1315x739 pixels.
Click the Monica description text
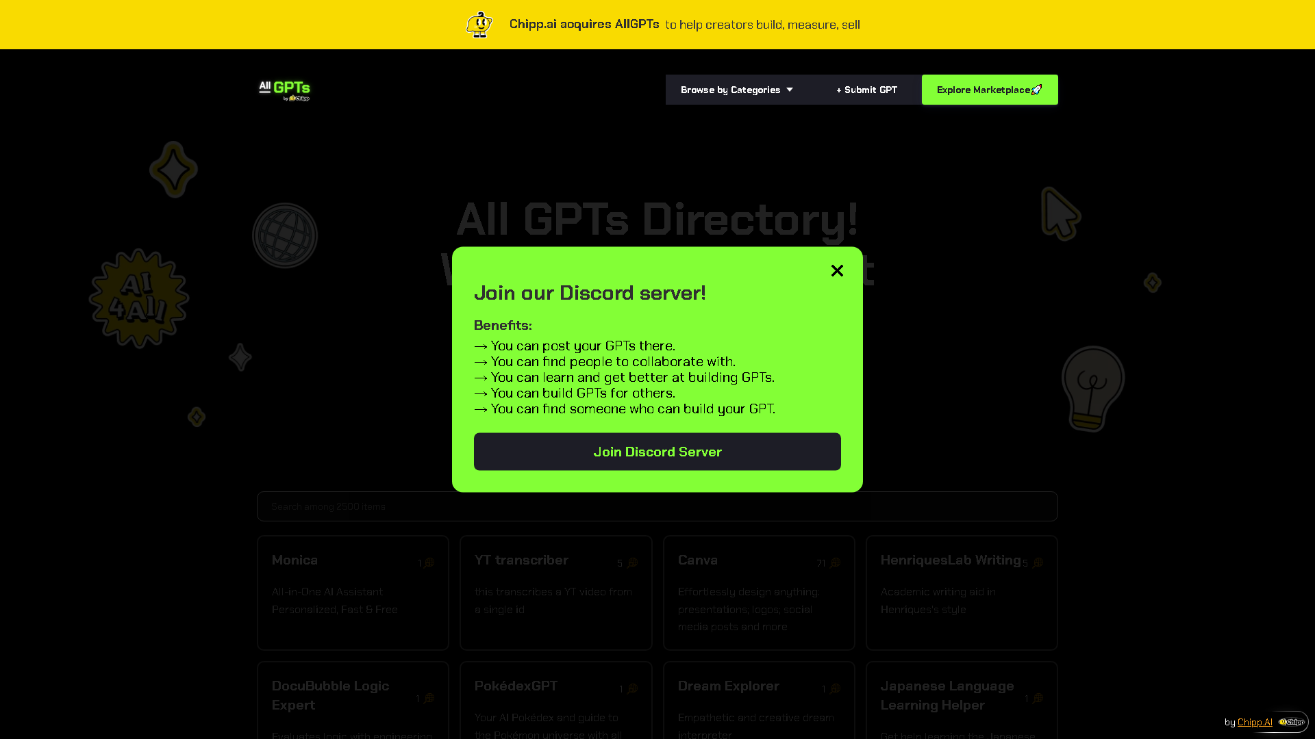pyautogui.click(x=335, y=601)
